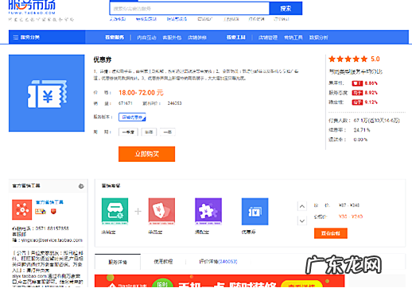The height and width of the screenshot is (288, 412).
Task: Switch to the 使用教程 tab
Action: click(163, 262)
